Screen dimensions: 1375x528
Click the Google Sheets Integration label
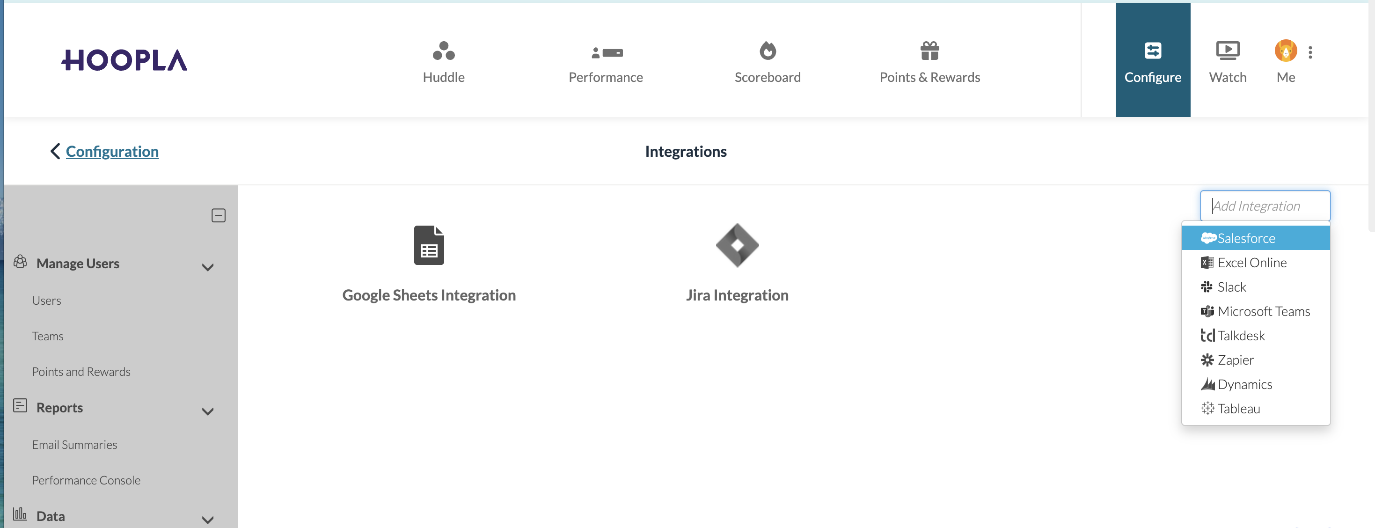(429, 295)
